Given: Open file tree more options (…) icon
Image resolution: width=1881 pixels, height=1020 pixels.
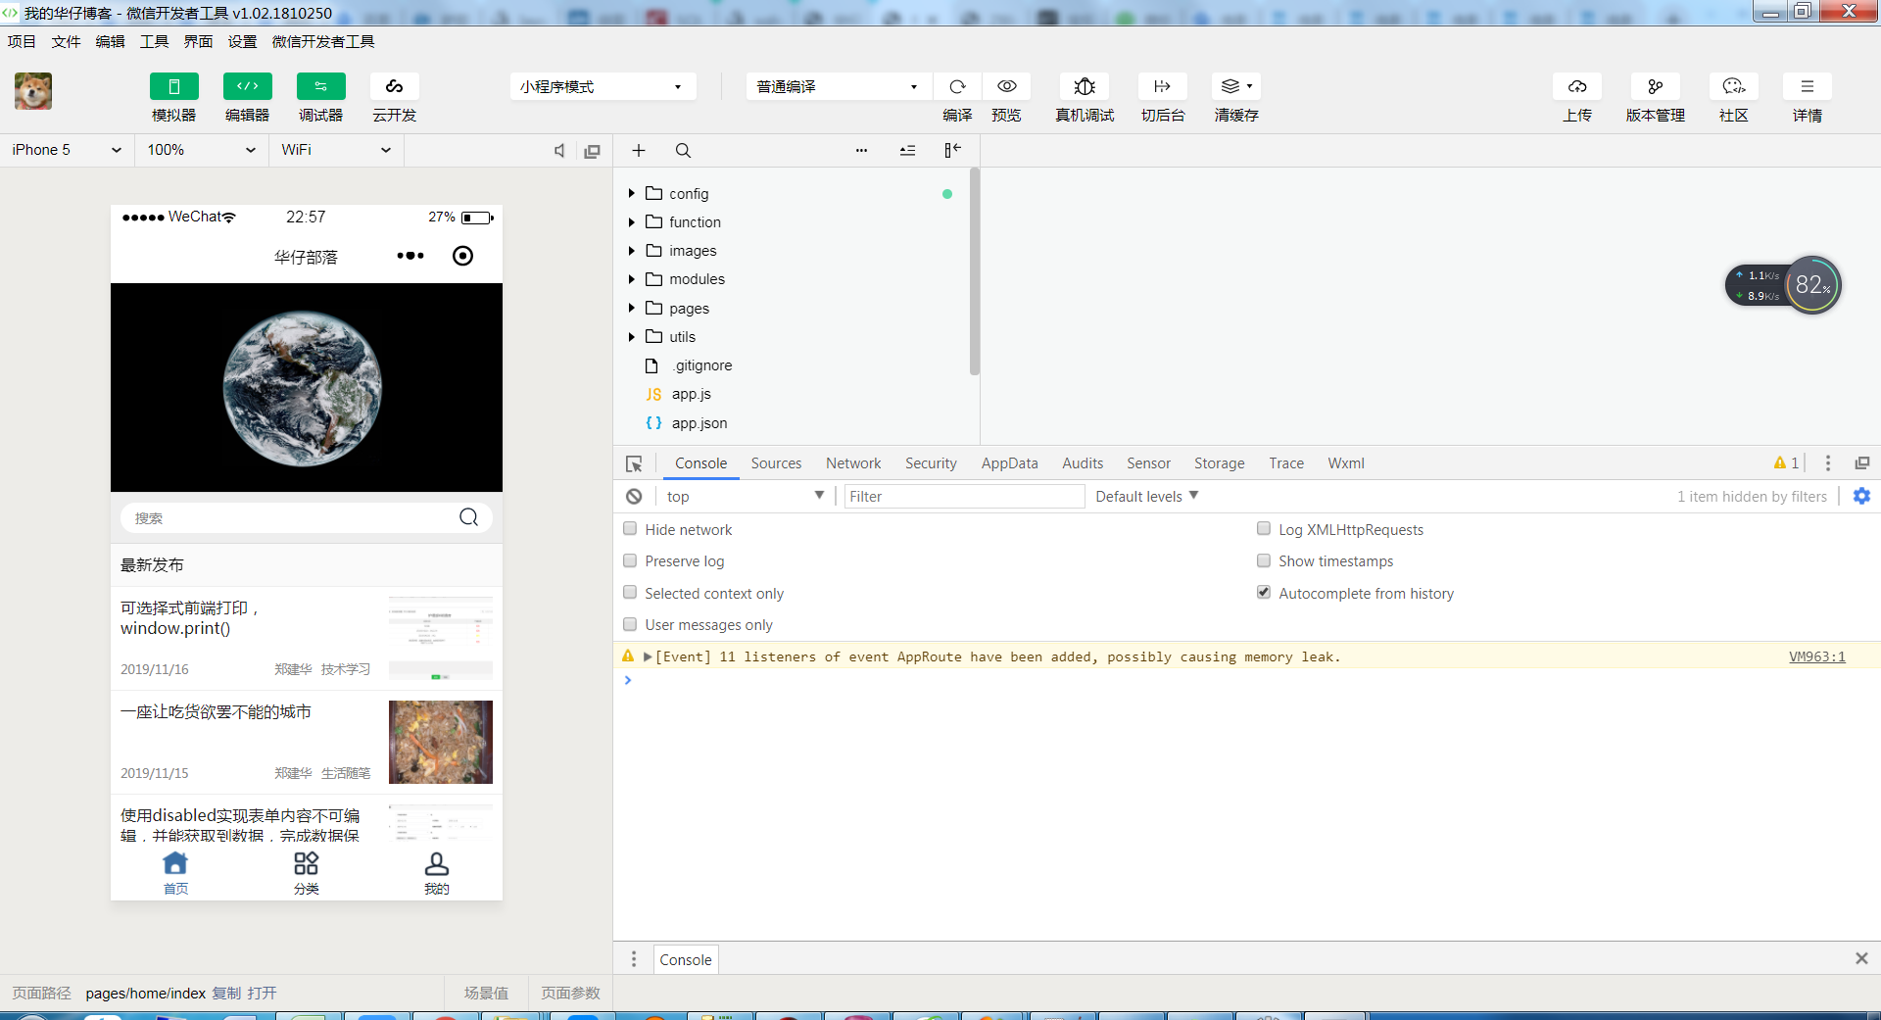Looking at the screenshot, I should click(861, 151).
